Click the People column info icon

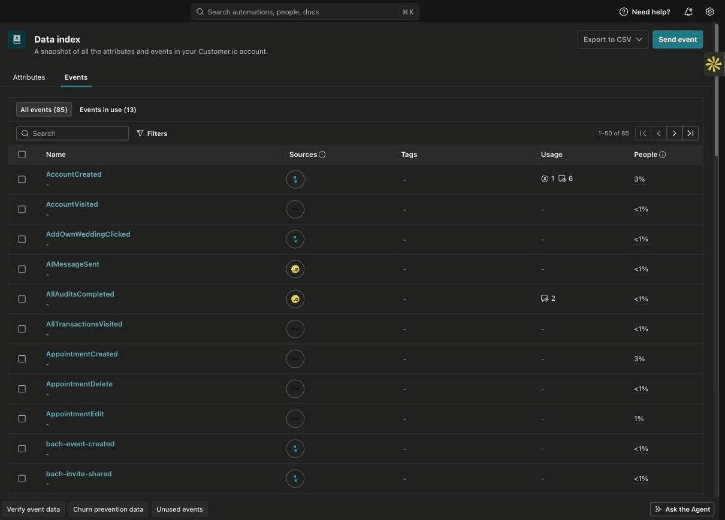[x=663, y=155]
